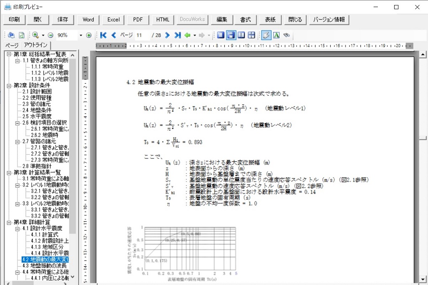Collapse the 3.3 レベル2地震動時 node
This screenshot has height=285, width=428.
coord(18,204)
